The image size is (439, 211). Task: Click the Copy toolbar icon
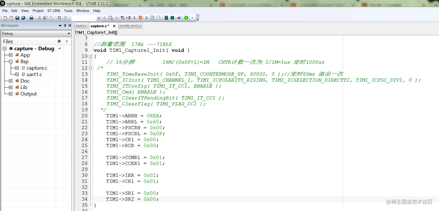point(45,18)
